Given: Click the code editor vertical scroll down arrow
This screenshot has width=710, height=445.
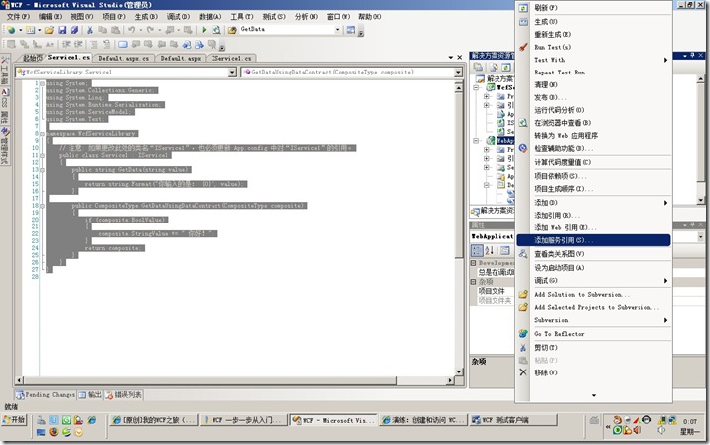Looking at the screenshot, I should point(458,372).
